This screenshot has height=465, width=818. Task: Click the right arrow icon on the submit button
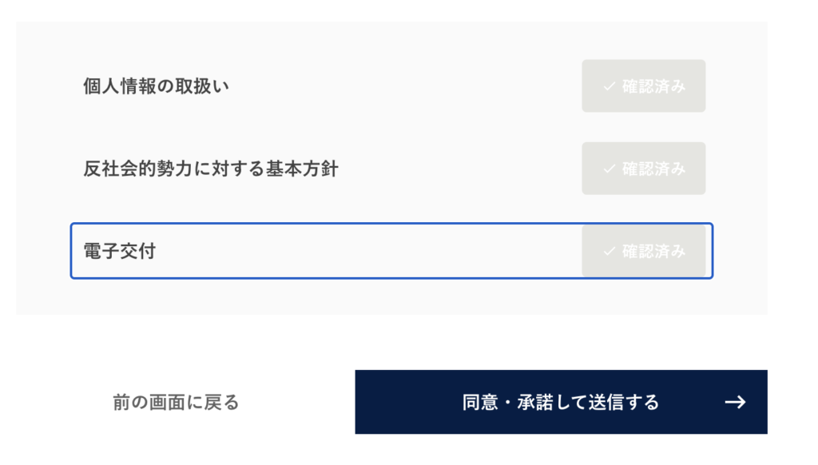[735, 402]
